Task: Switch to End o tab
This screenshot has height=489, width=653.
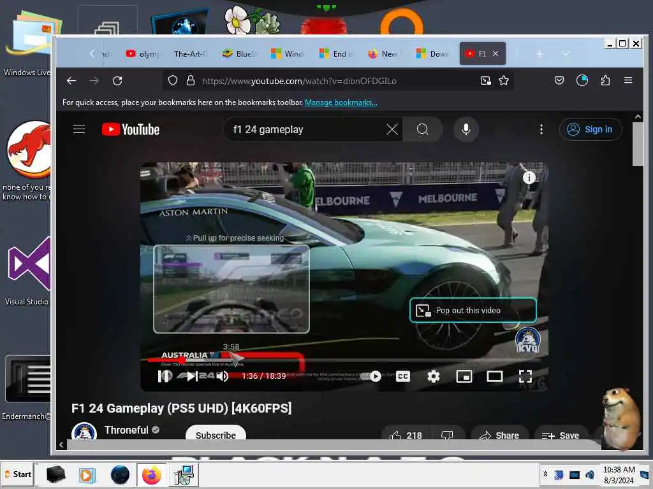Action: (x=335, y=53)
